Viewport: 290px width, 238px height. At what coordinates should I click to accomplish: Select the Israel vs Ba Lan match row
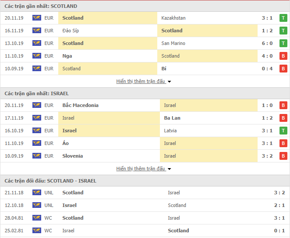tap(145, 118)
